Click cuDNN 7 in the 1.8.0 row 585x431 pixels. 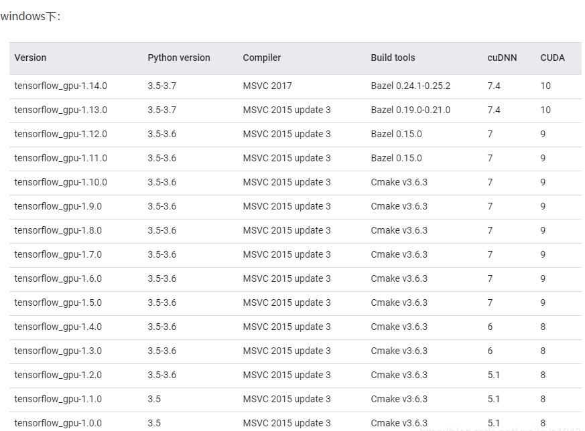pyautogui.click(x=490, y=231)
